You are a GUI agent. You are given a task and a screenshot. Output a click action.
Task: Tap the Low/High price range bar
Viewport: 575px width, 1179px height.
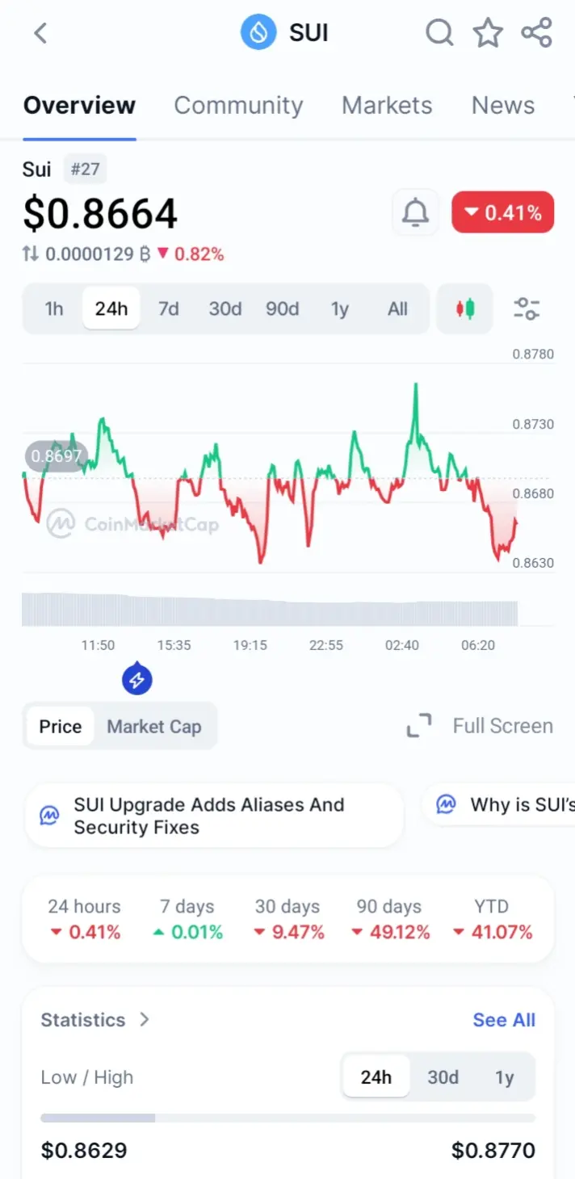click(x=287, y=1118)
